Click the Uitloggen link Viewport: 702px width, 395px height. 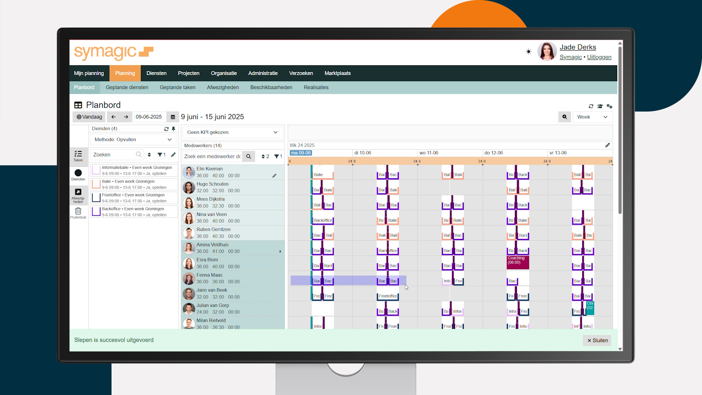(599, 57)
